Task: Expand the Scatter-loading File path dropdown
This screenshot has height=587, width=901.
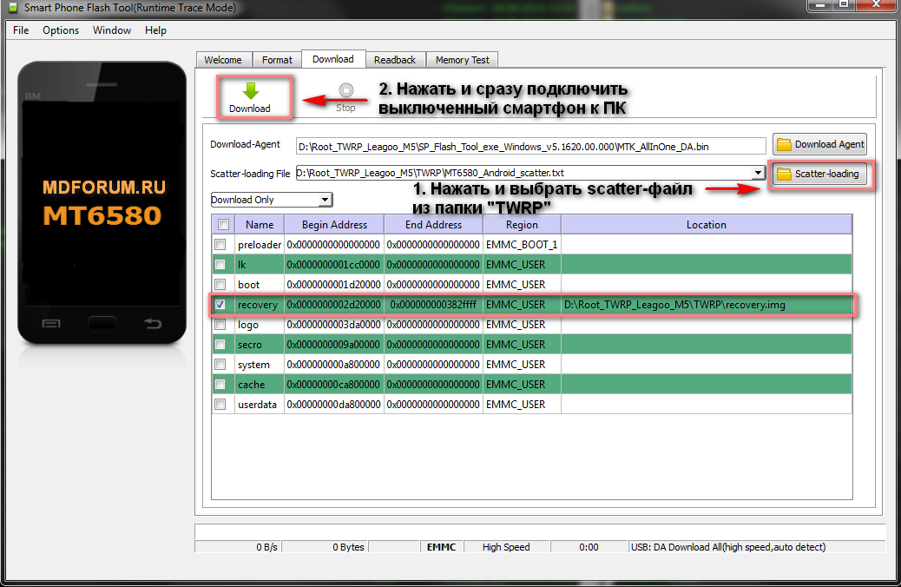Action: [758, 173]
